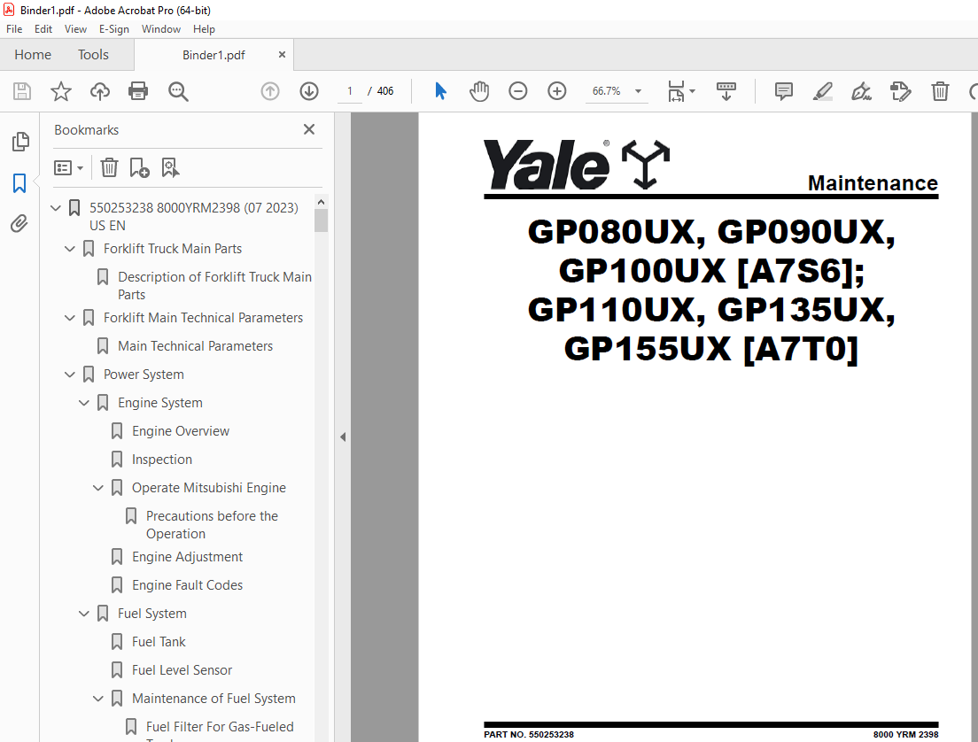Click the page number input field
This screenshot has height=742, width=978.
pyautogui.click(x=350, y=91)
